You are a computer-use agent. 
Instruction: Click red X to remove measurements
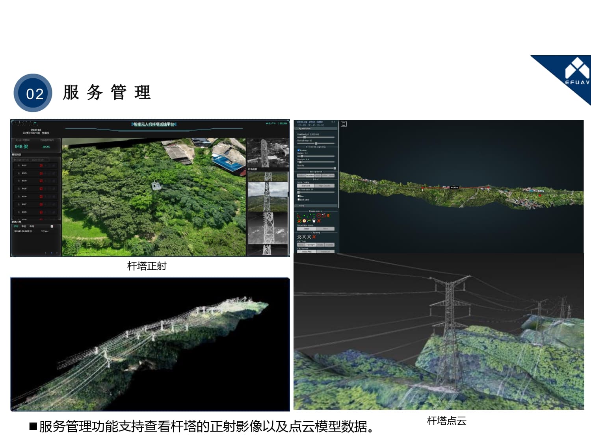[x=319, y=221]
